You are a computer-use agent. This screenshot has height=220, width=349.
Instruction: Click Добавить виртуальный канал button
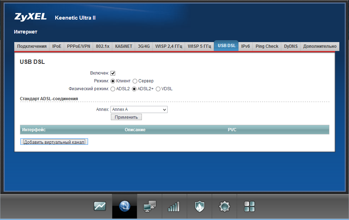pos(54,142)
